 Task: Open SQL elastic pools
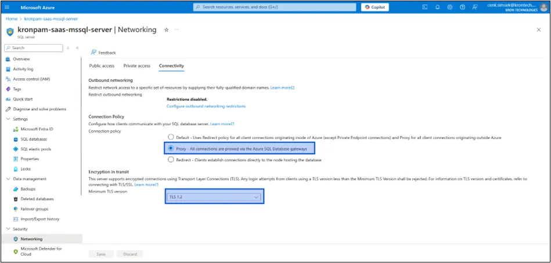click(x=36, y=149)
